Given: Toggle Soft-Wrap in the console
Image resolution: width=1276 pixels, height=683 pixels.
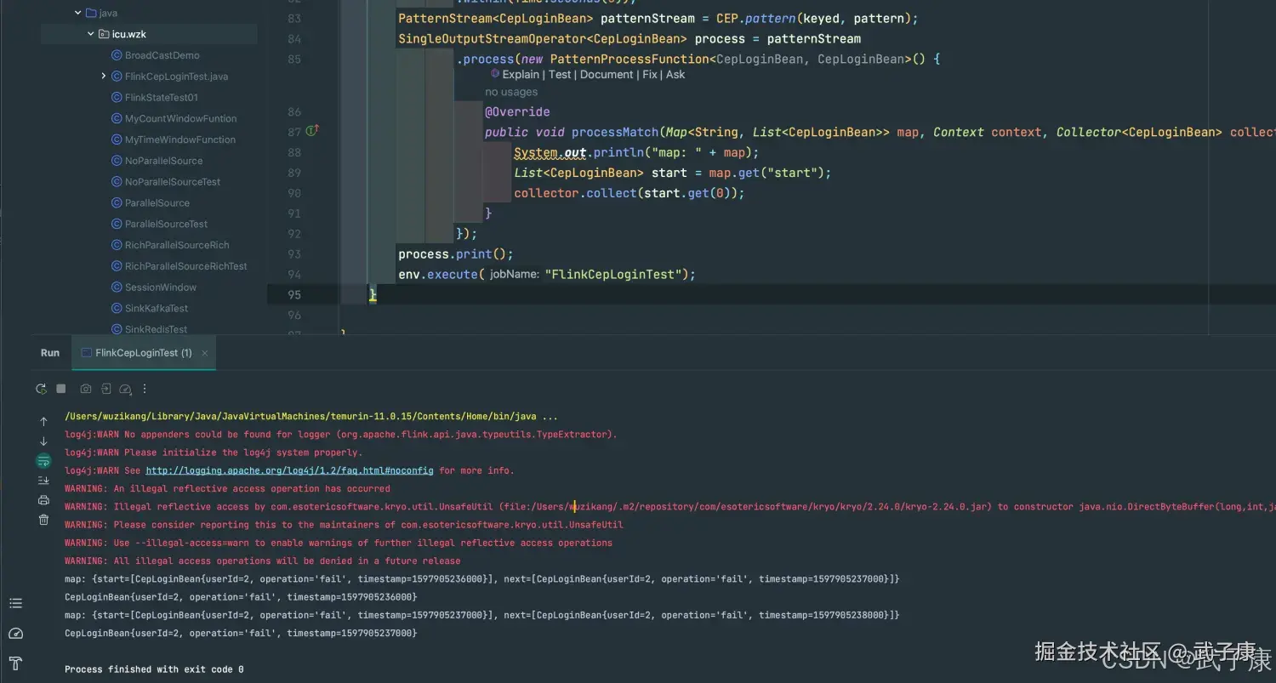Looking at the screenshot, I should [x=43, y=461].
